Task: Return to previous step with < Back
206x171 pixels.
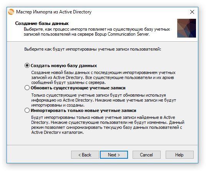Action: coord(85,155)
